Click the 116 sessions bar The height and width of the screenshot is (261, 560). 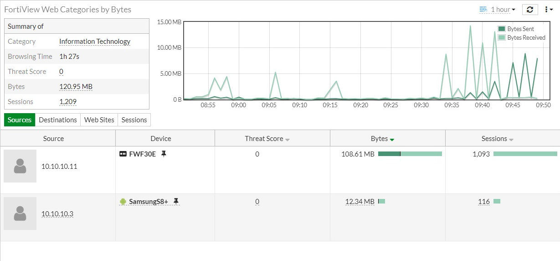coord(497,201)
